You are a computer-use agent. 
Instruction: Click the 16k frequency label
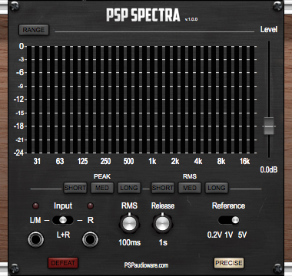pyautogui.click(x=244, y=162)
